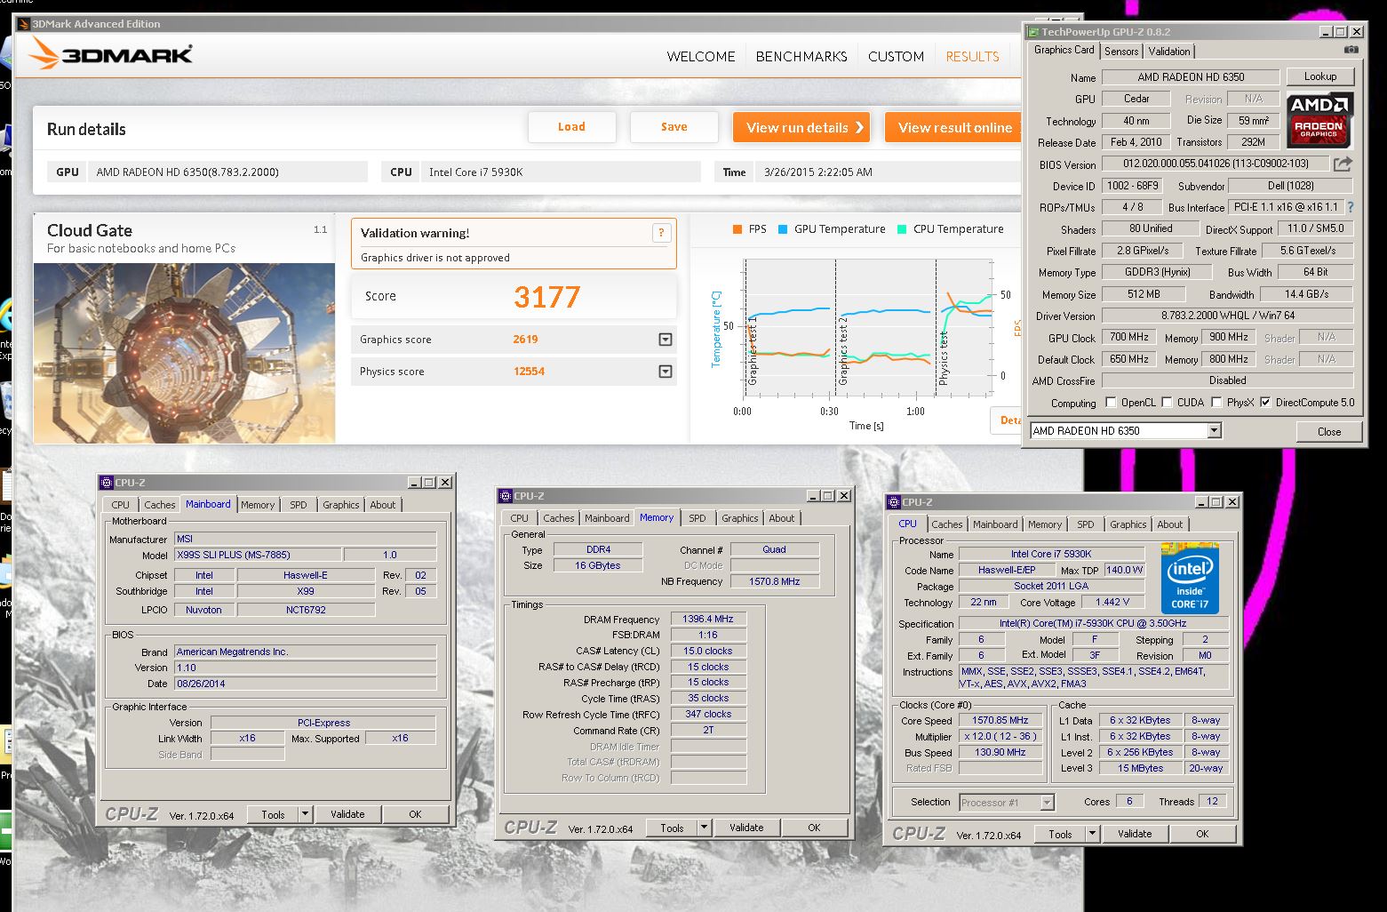Open the SPD tab in CPU-Z Memory window

pyautogui.click(x=697, y=518)
